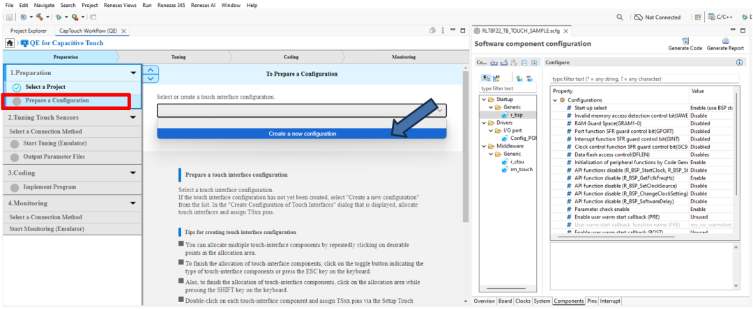Click the export component icon in Components header
753x309 pixels.
click(x=504, y=63)
